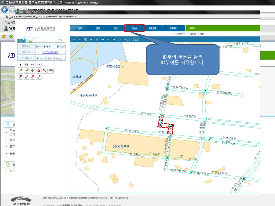Go to next map extent arrow
Image resolution: width=275 pixels, height=206 pixels.
coord(114,39)
